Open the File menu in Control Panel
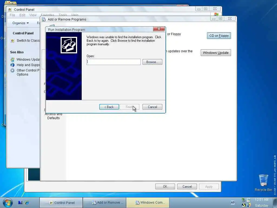 tap(12, 15)
